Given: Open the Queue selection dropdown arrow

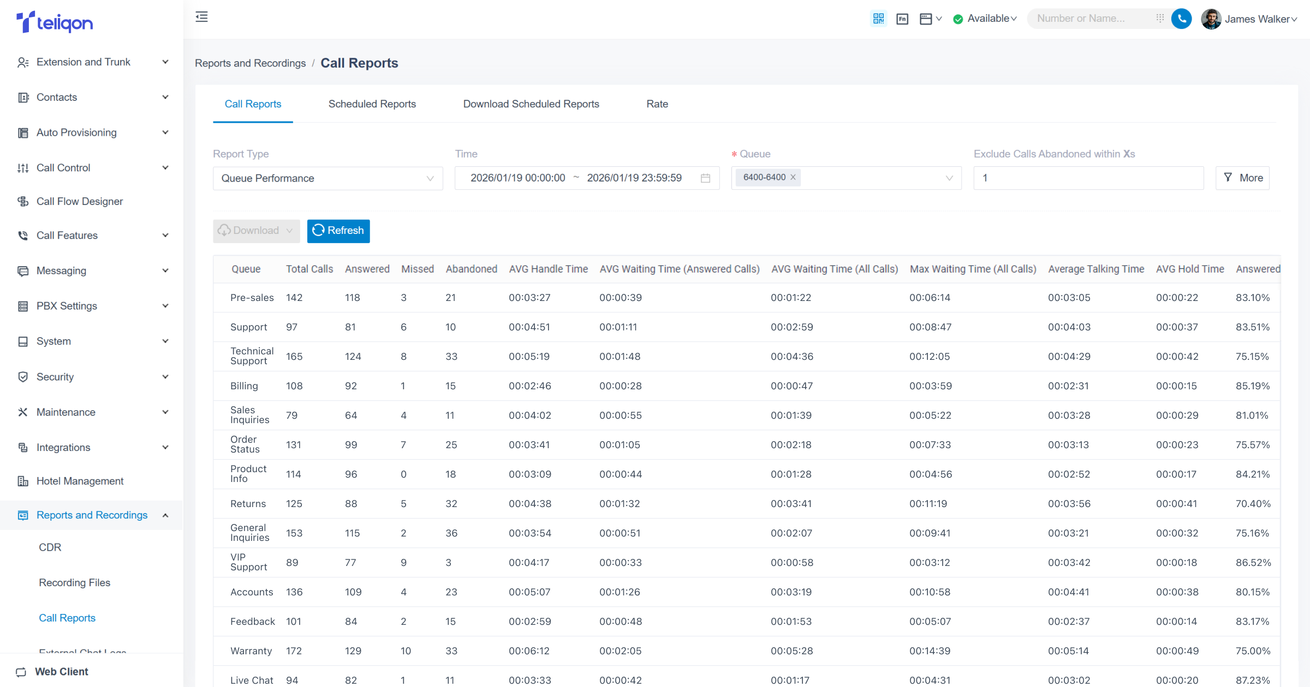Looking at the screenshot, I should 949,178.
